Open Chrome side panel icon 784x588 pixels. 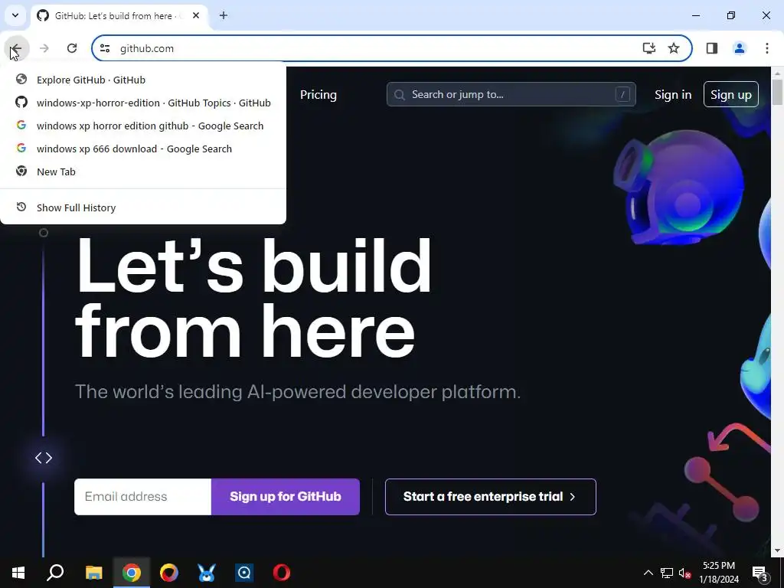click(712, 48)
